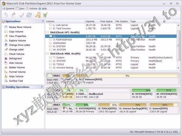The image size is (182, 136).
Task: Click the Disk1 drive icon in disk map
Action: [x=50, y=76]
